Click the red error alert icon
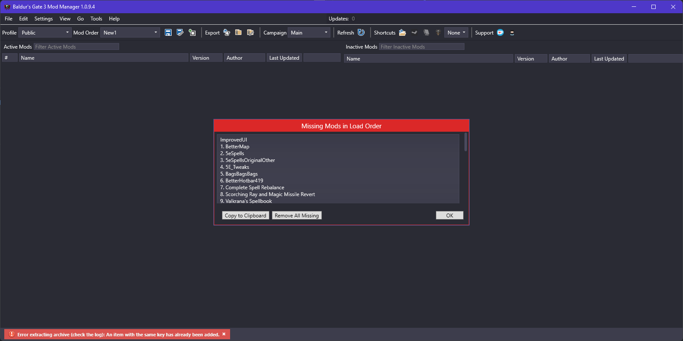Image resolution: width=683 pixels, height=341 pixels. 12,334
